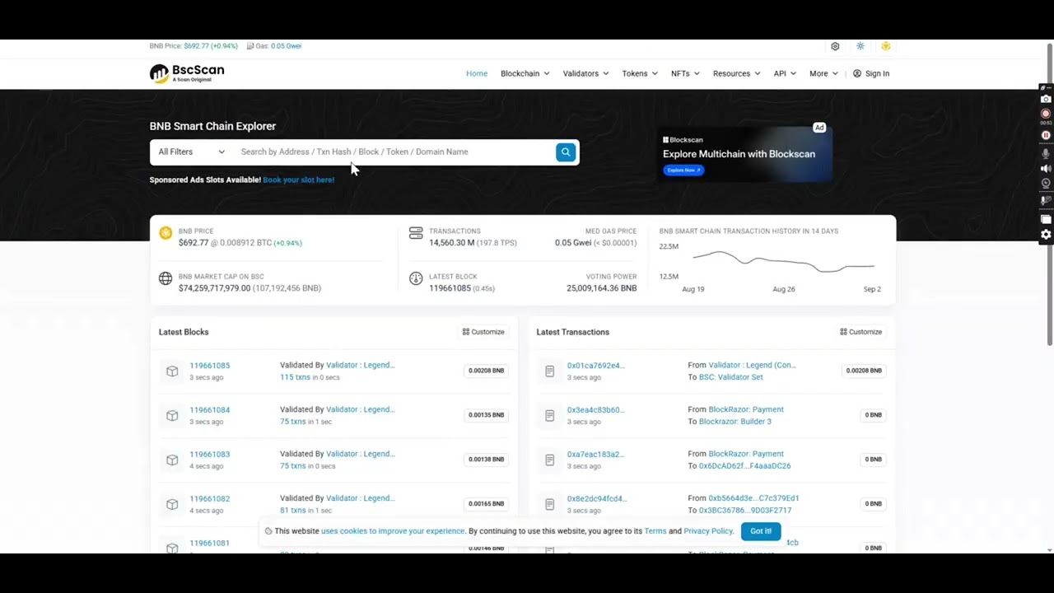Open the All Filters dropdown
The height and width of the screenshot is (593, 1054).
191,152
